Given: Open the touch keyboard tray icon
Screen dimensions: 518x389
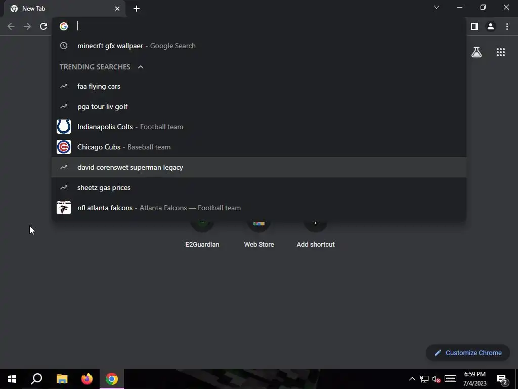Looking at the screenshot, I should tap(450, 379).
